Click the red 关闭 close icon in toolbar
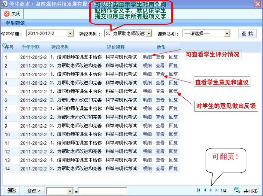263x196 pixels. click(x=6, y=14)
